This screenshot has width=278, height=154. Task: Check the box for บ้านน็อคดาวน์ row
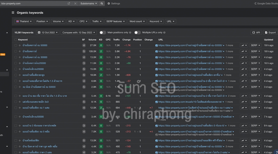[x=16, y=51]
